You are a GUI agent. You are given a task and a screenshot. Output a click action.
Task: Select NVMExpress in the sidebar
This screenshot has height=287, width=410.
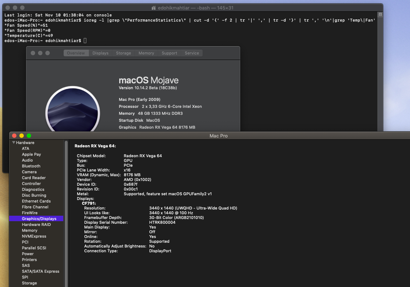click(x=34, y=236)
